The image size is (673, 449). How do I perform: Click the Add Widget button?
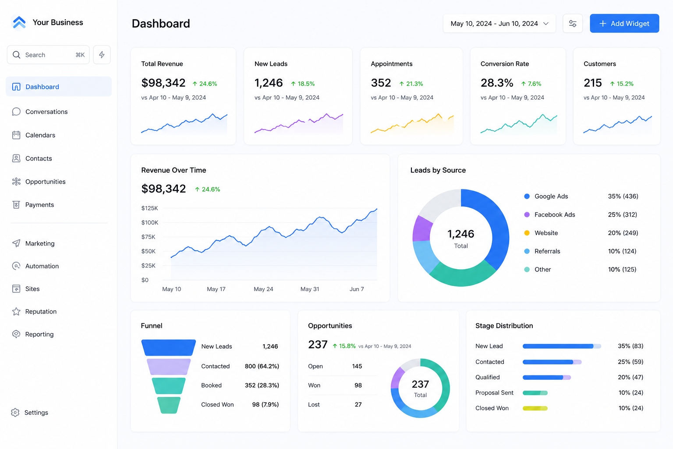pyautogui.click(x=624, y=24)
